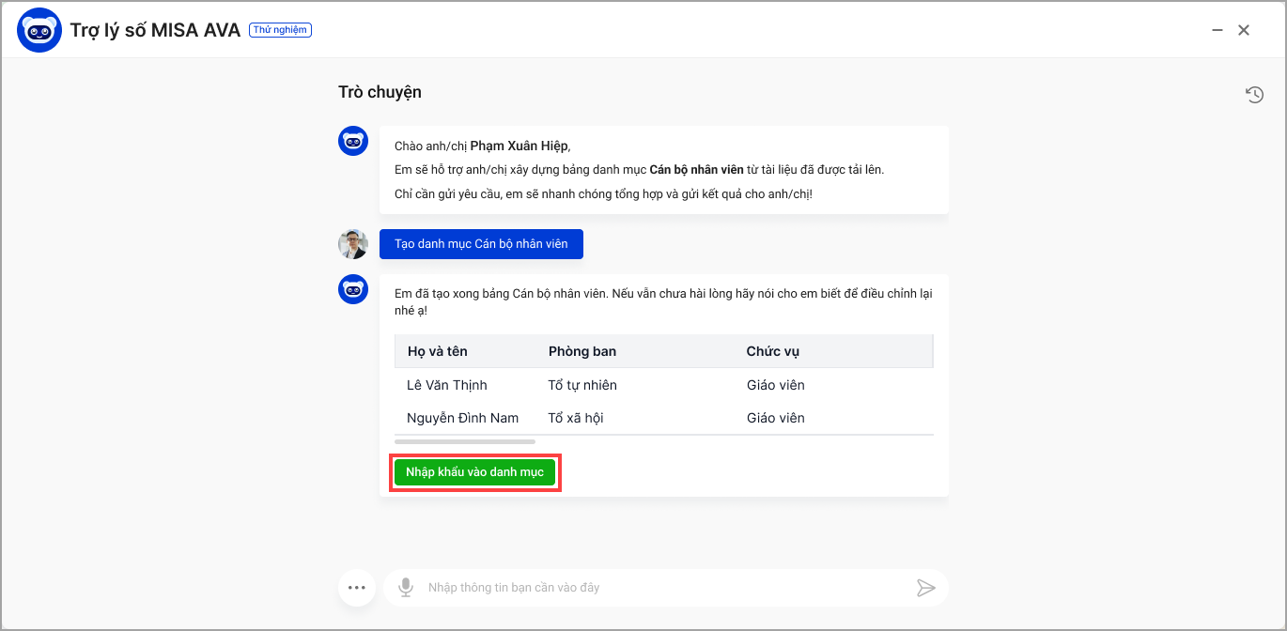Open the three-dots more options button
Screen dimensions: 1287x631
(x=356, y=588)
